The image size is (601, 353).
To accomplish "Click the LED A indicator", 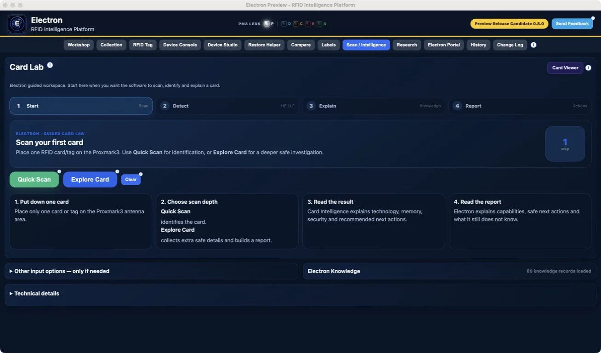I will click(319, 24).
